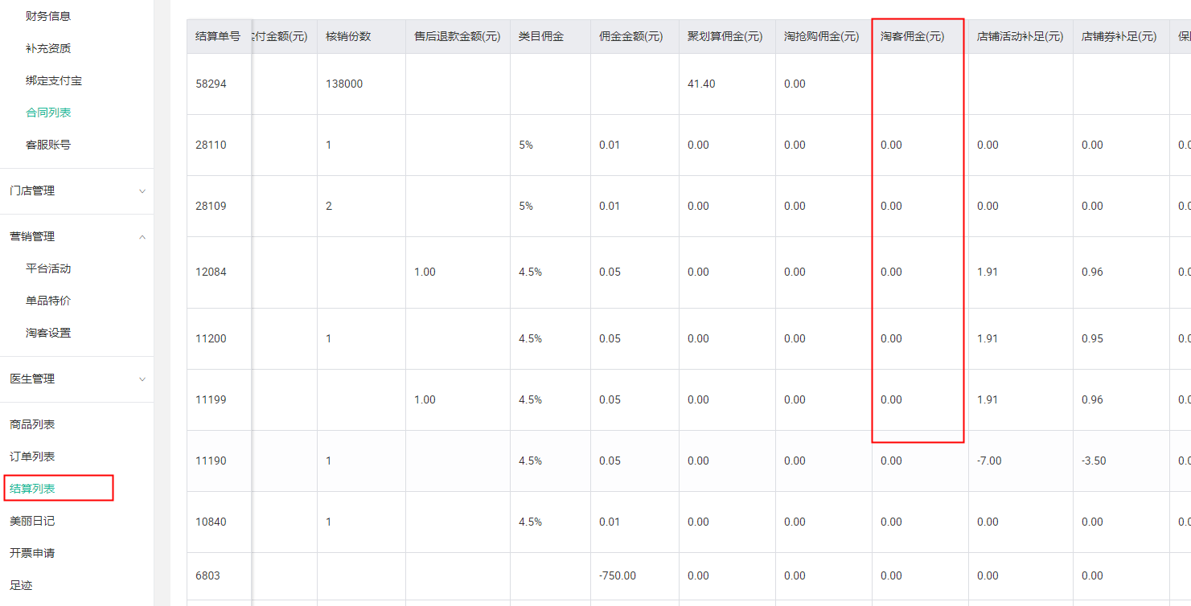
Task: Expand 医生管理 chevron
Action: (x=142, y=379)
